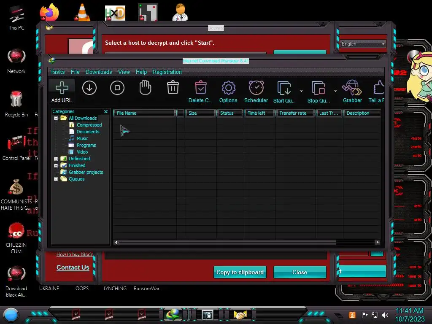Open Options gear in IDM toolbar
Image resolution: width=432 pixels, height=324 pixels.
[228, 92]
